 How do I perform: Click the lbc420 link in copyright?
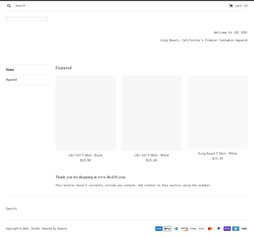click(35, 229)
